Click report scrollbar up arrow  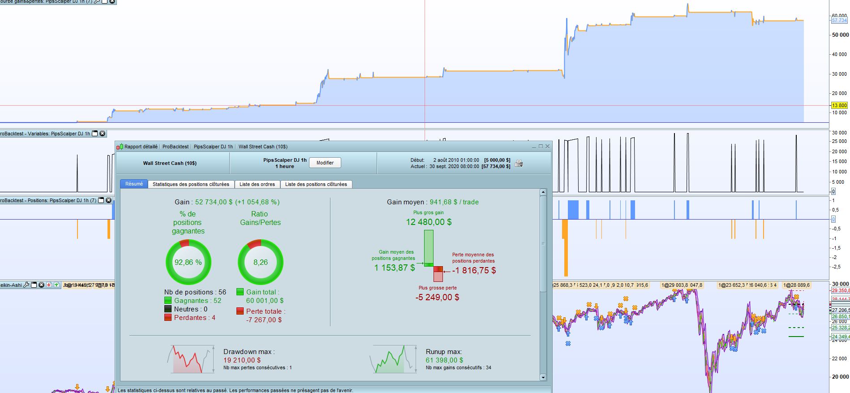point(543,192)
